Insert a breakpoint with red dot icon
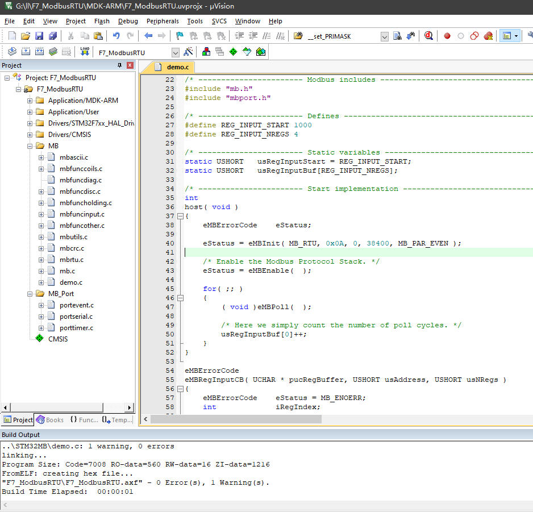Screen dimensions: 533x512 447,36
